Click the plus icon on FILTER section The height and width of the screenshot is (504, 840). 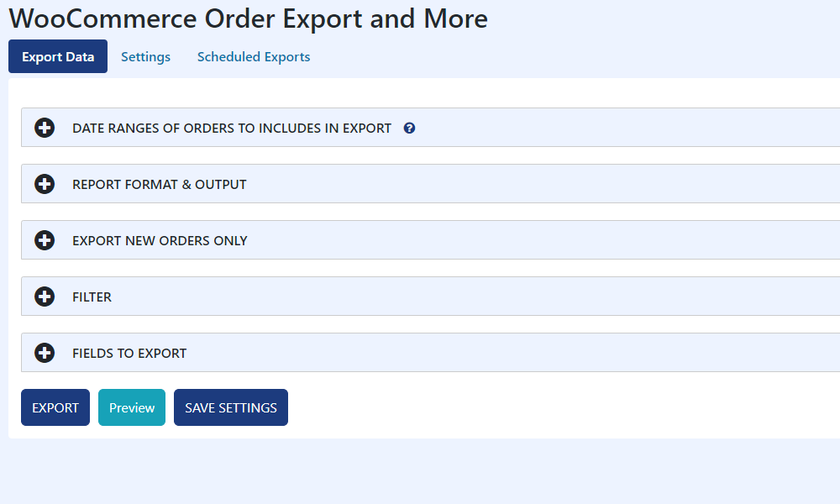point(44,297)
